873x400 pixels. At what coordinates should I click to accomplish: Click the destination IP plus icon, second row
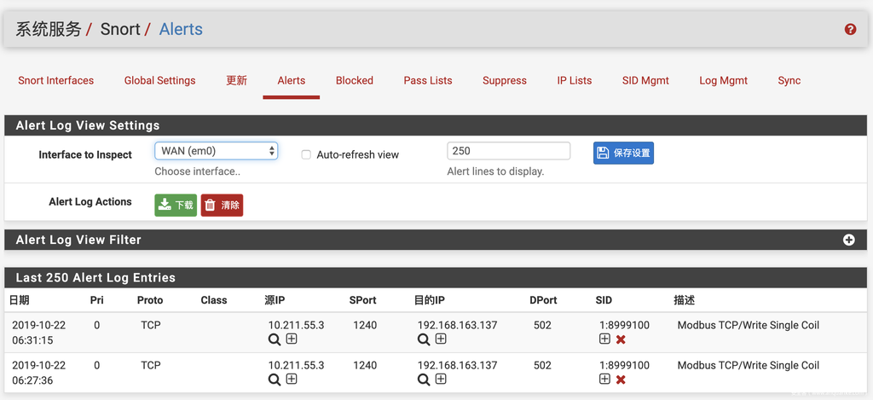pos(441,379)
